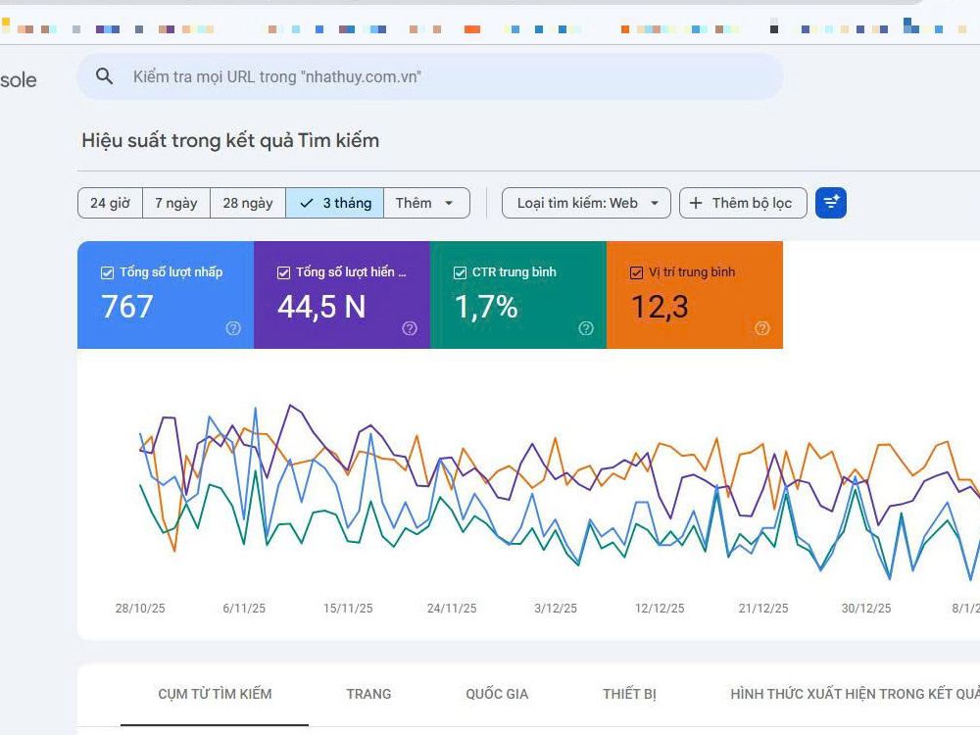Click the checkmark icon on 3 tháng
The width and height of the screenshot is (980, 735).
[306, 203]
